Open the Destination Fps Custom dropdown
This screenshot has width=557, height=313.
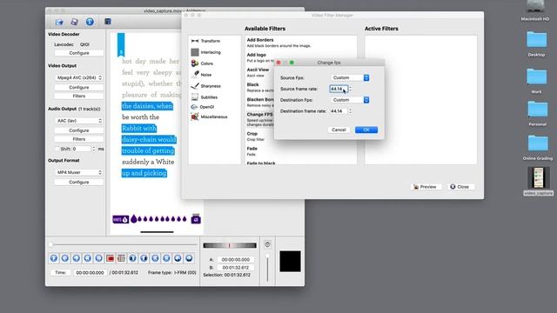350,100
